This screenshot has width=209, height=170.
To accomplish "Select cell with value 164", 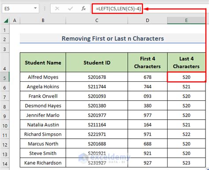I will pyautogui.click(x=148, y=125).
